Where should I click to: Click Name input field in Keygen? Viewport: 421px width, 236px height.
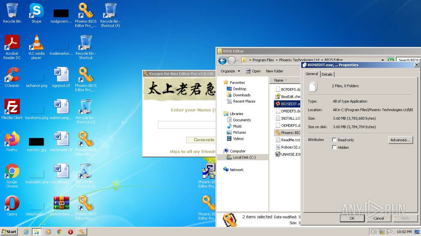click(x=186, y=125)
